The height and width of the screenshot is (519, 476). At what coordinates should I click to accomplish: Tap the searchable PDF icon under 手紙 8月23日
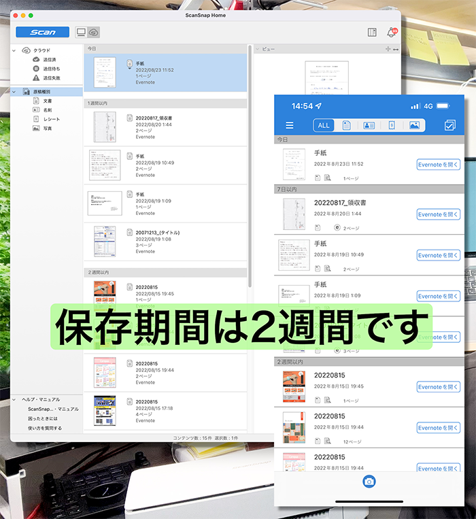[328, 178]
